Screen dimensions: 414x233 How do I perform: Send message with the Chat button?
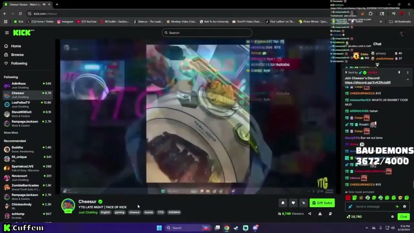click(x=404, y=216)
